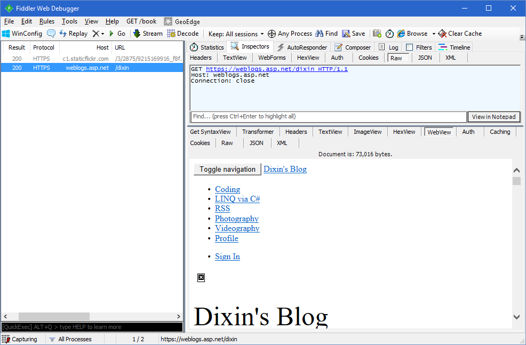This screenshot has width=526, height=345.
Task: Open the Coding link
Action: (x=227, y=189)
